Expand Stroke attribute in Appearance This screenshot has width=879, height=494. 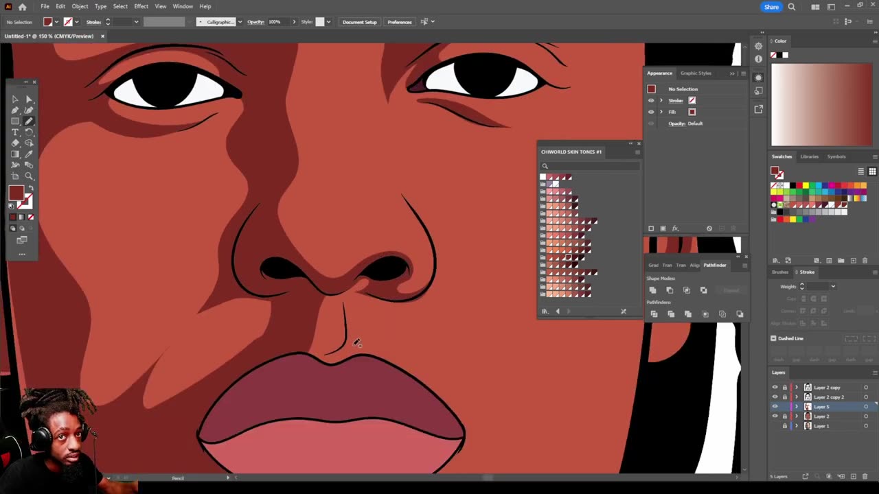[x=661, y=100]
